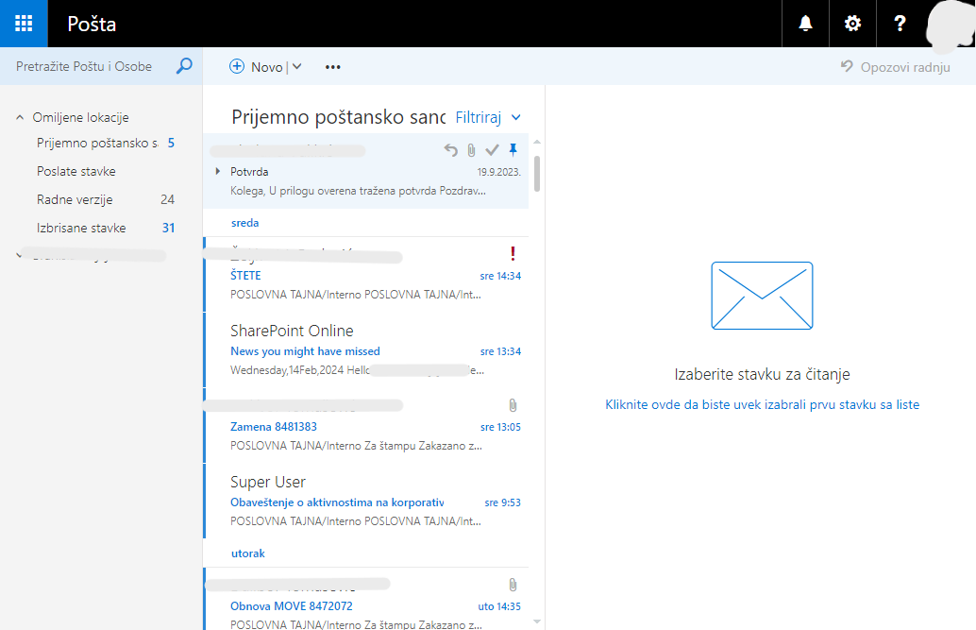Open the Novo dropdown arrow

tap(297, 67)
